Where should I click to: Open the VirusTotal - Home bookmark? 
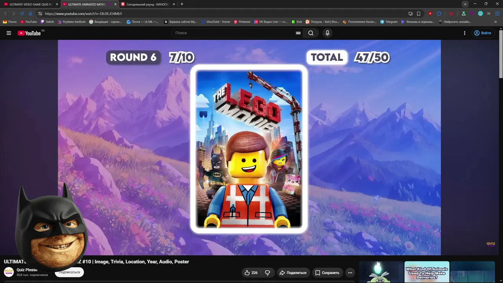(x=216, y=22)
